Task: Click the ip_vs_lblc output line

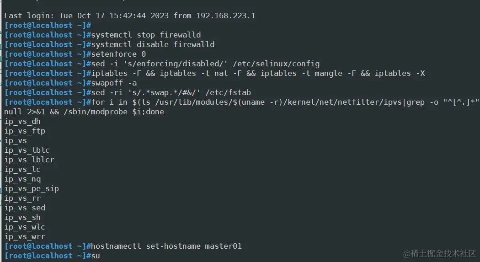Action: click(x=27, y=150)
